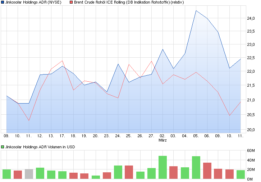Viewport: 261px width, 182px height.
Task: Click the '23.' date axis label
Action: 107,136
